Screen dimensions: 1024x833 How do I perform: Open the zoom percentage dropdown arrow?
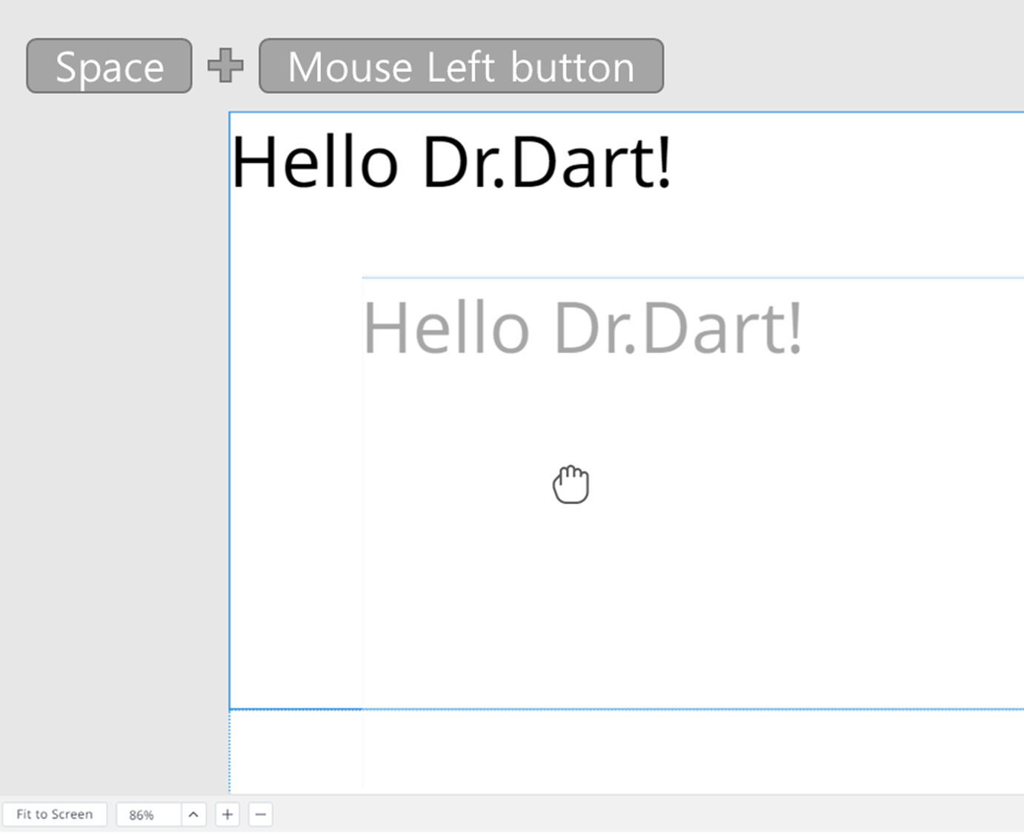coord(193,814)
